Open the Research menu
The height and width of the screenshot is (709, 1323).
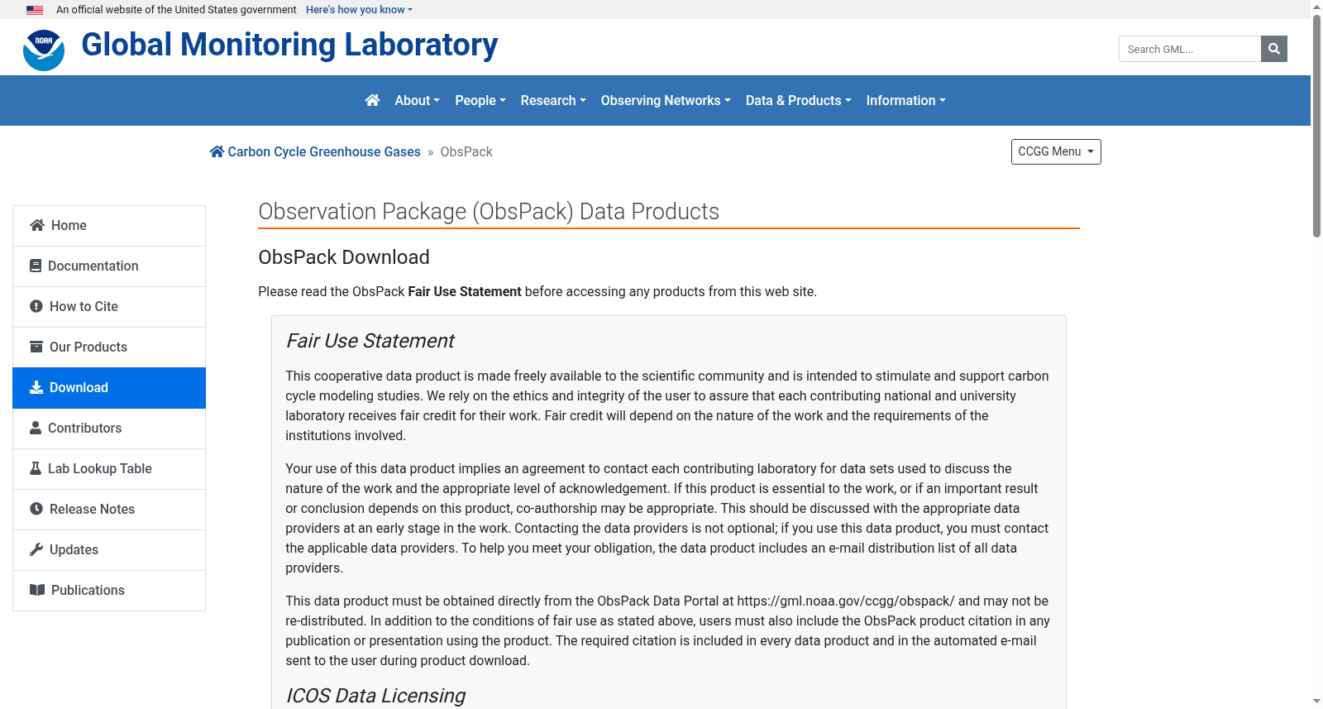[x=553, y=100]
